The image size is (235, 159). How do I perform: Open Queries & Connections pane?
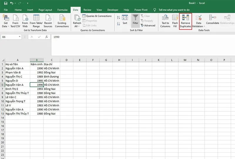(x=97, y=16)
